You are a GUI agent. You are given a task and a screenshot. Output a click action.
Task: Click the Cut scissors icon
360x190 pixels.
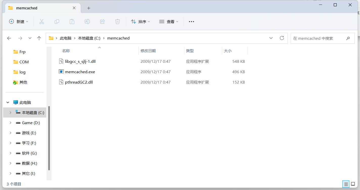coord(42,22)
